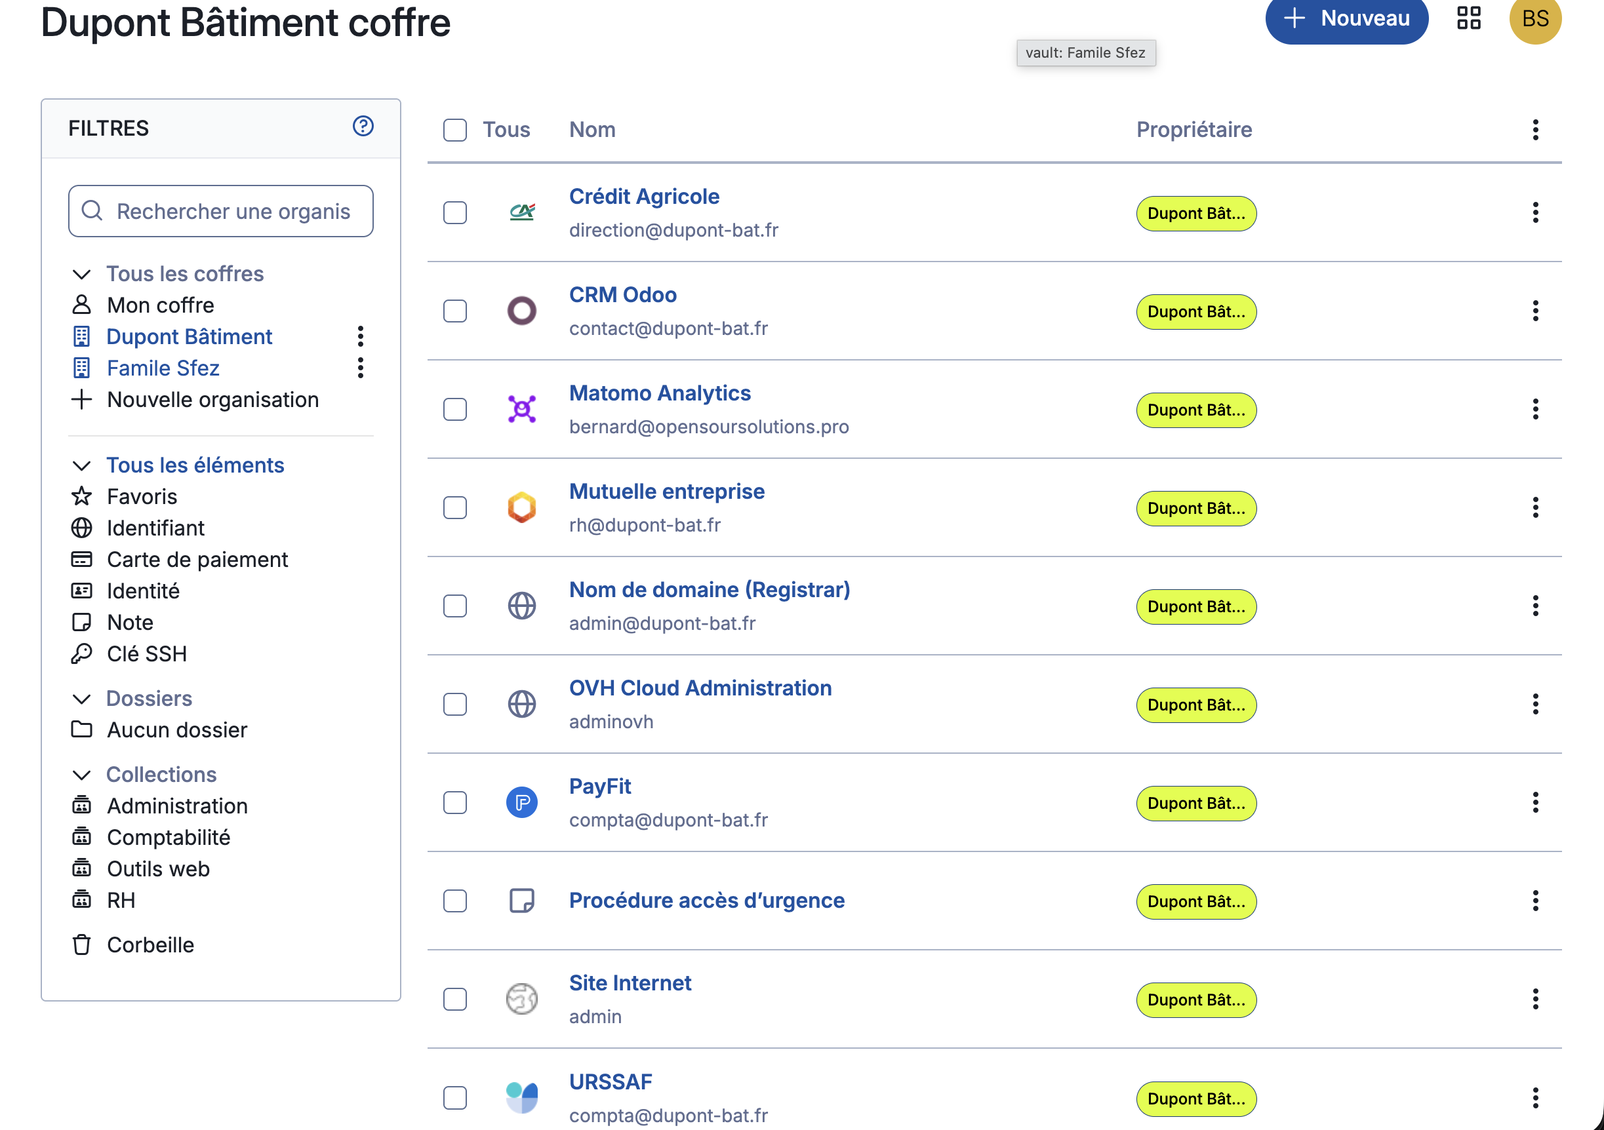
Task: Click the Matomo Analytics purple icon
Action: 522,409
